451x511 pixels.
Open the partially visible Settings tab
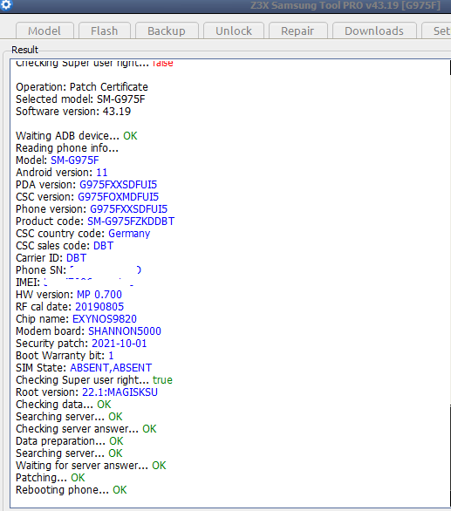[437, 31]
